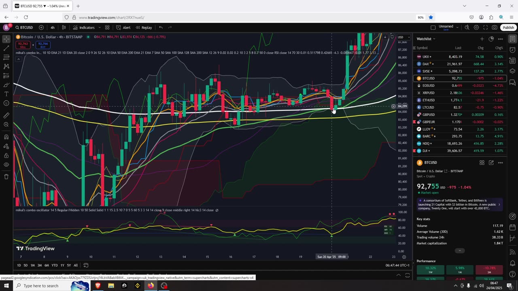Screen dimensions: 518x291
Task: Click the red SELL price button
Action: coord(23,45)
